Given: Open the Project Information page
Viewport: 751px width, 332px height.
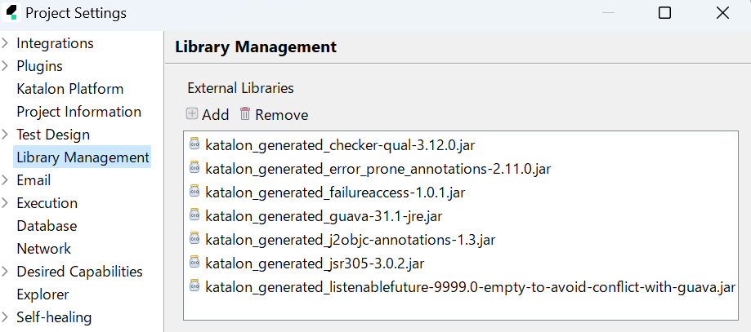Looking at the screenshot, I should [x=78, y=112].
